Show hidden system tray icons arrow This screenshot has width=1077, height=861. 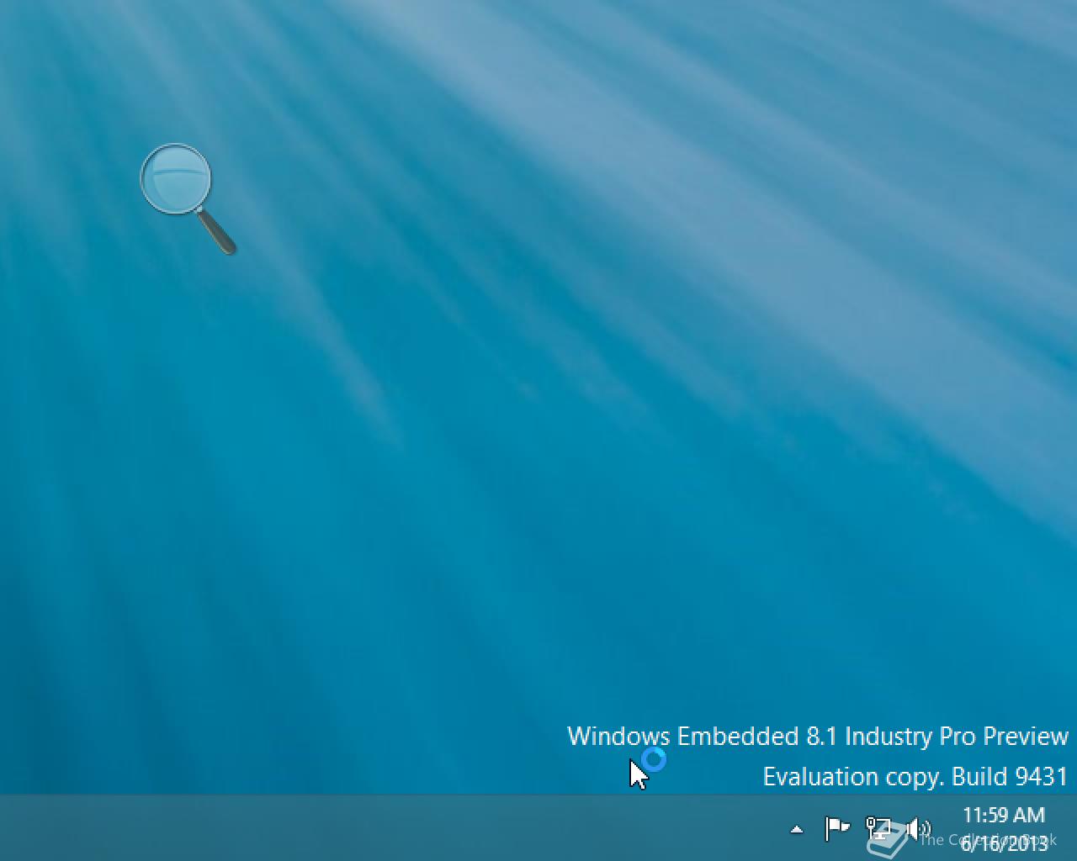(x=797, y=830)
